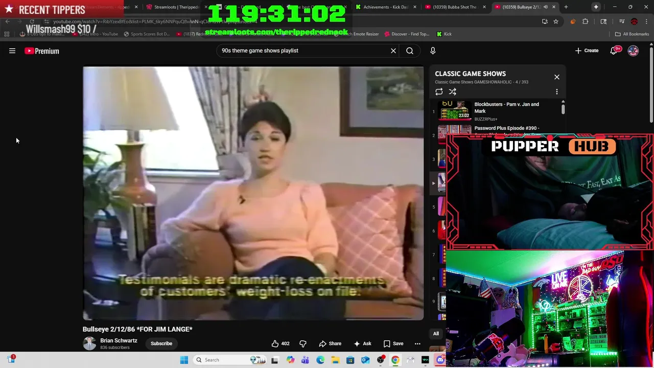Open the account avatar menu
This screenshot has width=654, height=368.
(x=633, y=51)
